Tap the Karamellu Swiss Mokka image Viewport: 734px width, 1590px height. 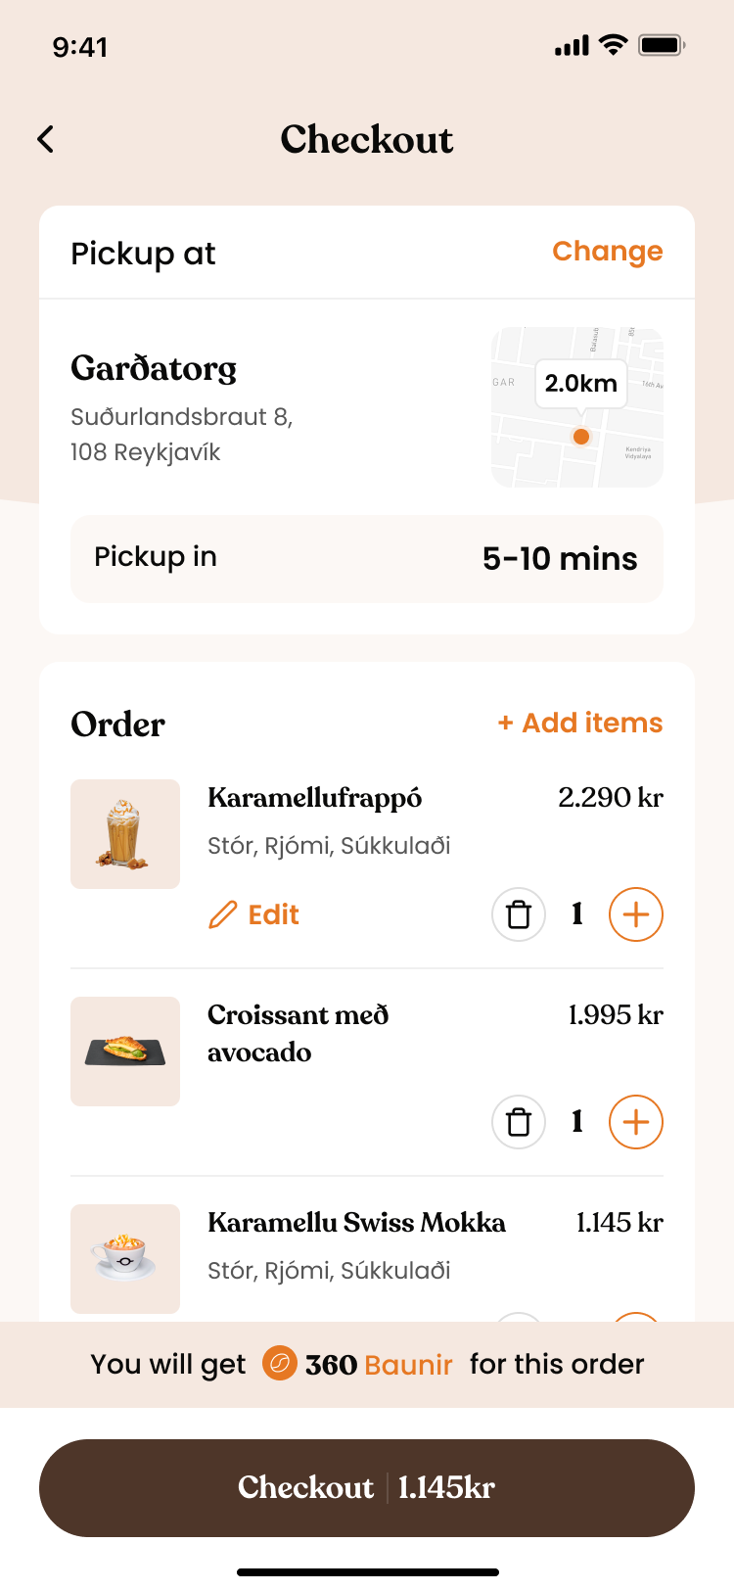125,1259
